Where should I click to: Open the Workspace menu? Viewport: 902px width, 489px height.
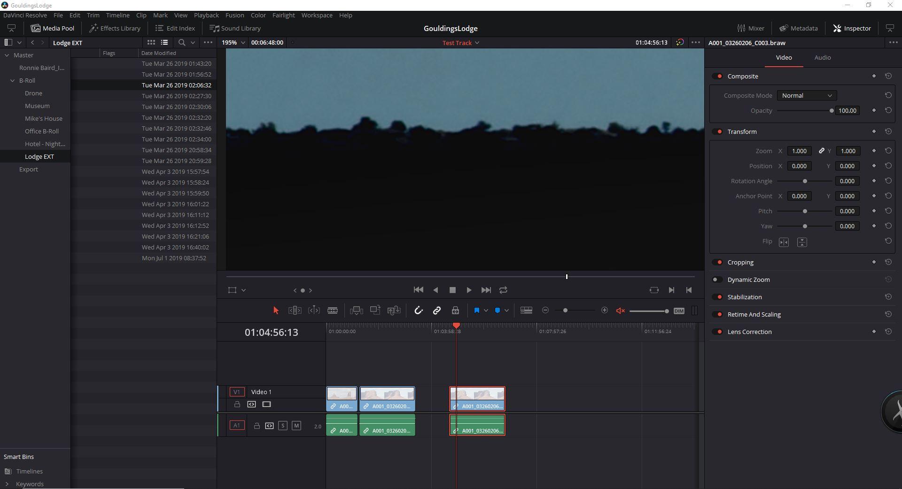tap(317, 15)
